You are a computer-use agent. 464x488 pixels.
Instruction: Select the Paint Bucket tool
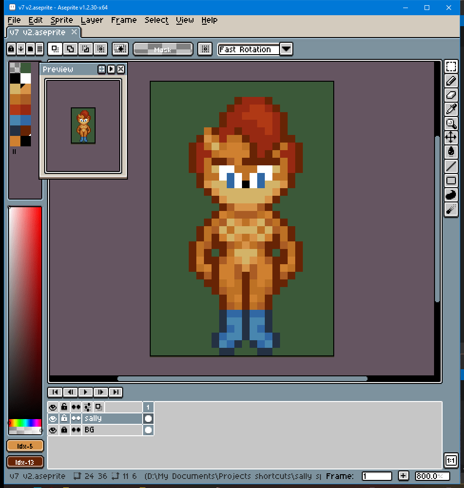[x=451, y=152]
